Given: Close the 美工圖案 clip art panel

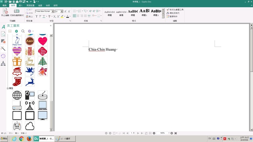Looking at the screenshot, I should [51, 26].
